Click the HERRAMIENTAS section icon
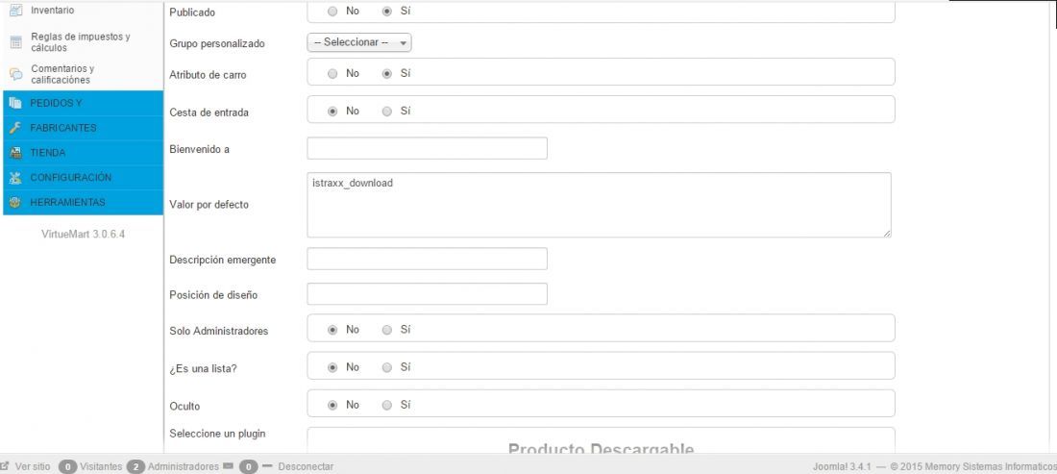The height and width of the screenshot is (474, 1057). [x=16, y=202]
